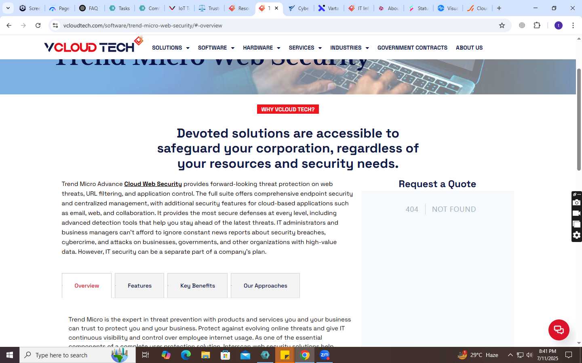
Task: Select the Overview tab
Action: pos(86,286)
